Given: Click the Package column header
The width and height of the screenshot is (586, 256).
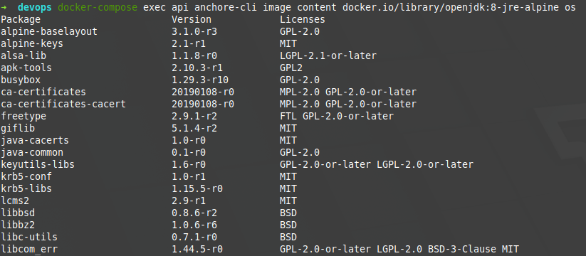Looking at the screenshot, I should [21, 19].
